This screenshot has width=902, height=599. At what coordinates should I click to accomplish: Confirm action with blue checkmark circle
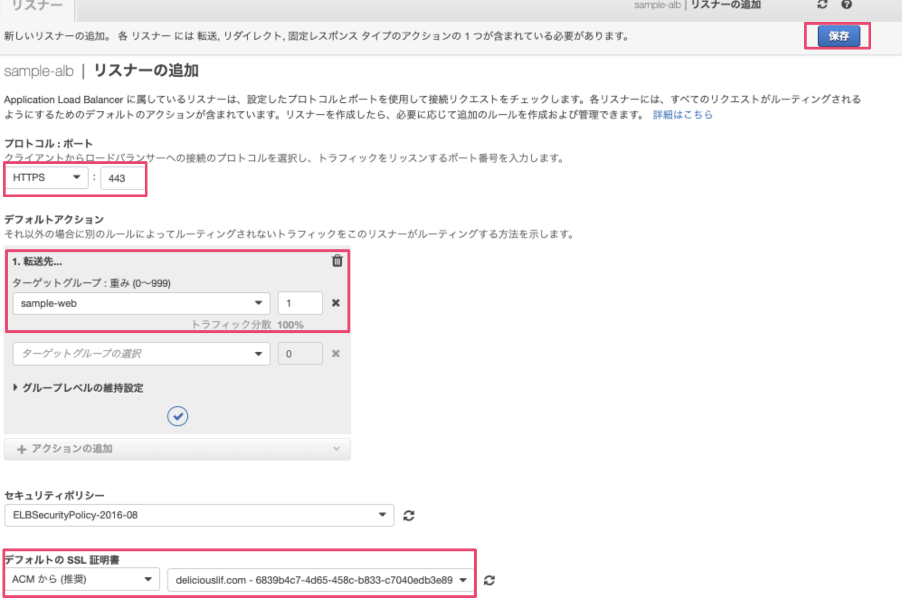click(x=178, y=416)
